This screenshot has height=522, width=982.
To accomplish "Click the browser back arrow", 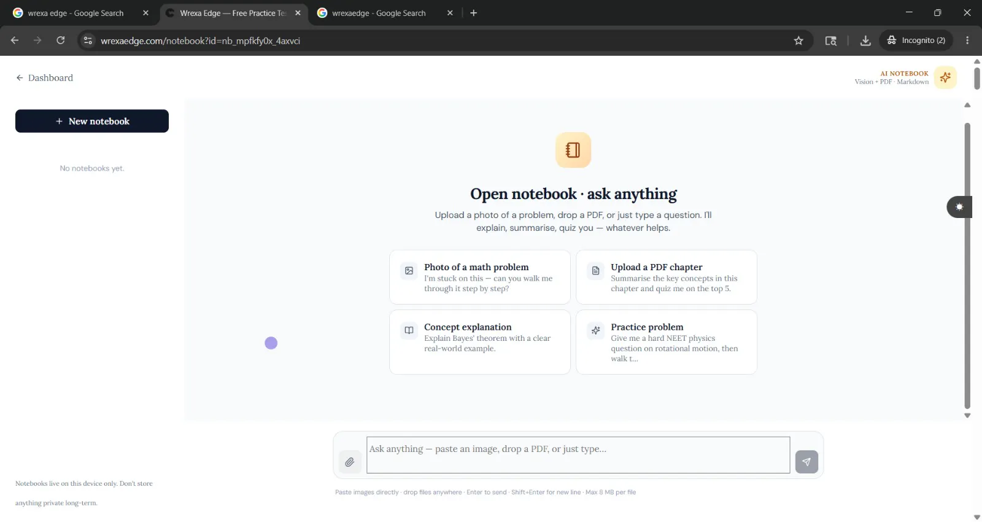I will pyautogui.click(x=15, y=41).
